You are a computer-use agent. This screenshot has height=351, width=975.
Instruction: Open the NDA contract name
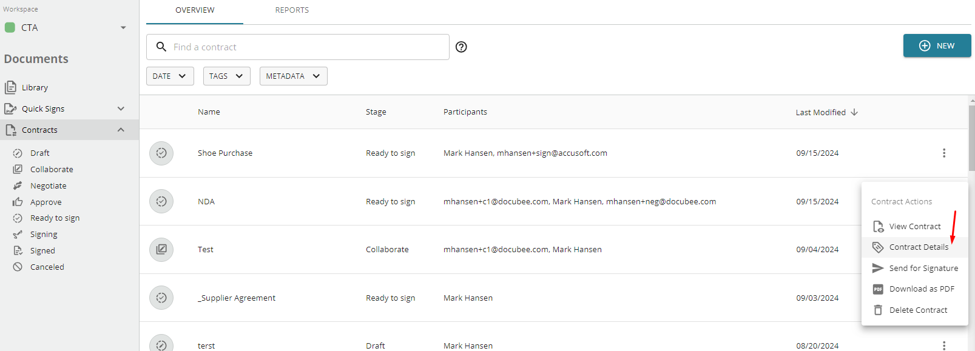point(206,201)
